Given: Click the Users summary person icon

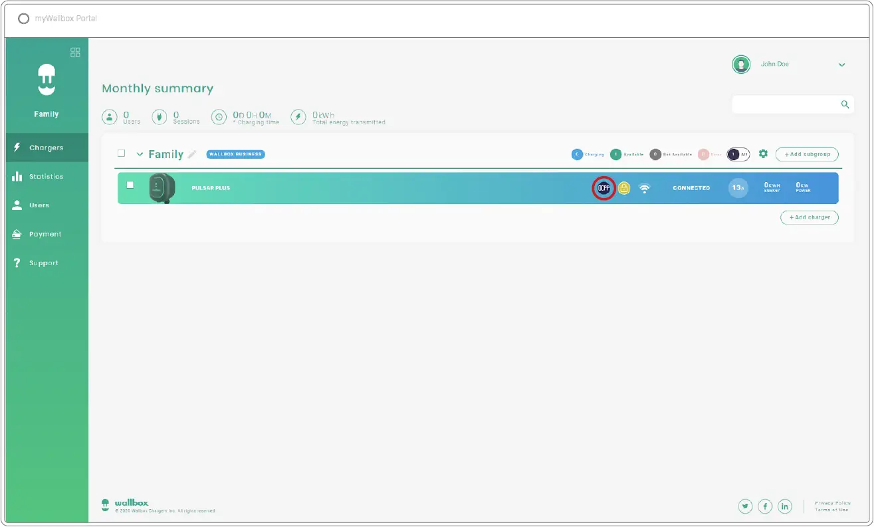Looking at the screenshot, I should (x=109, y=118).
